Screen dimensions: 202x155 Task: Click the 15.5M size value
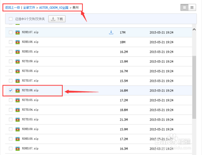124,81
